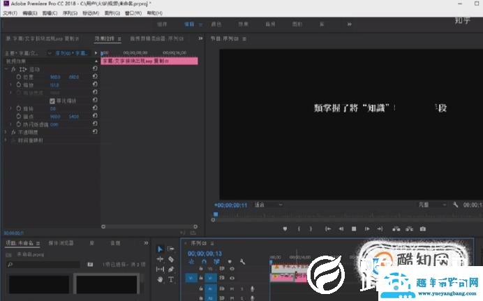This screenshot has height=301, width=483.
Task: Expand the 时间重映射 effect
Action: click(x=6, y=140)
